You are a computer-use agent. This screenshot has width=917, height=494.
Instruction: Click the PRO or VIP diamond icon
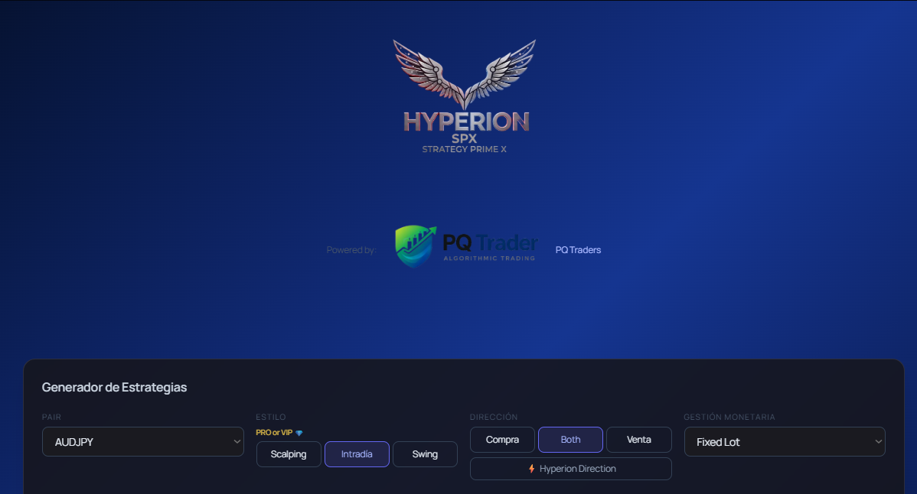[299, 433]
